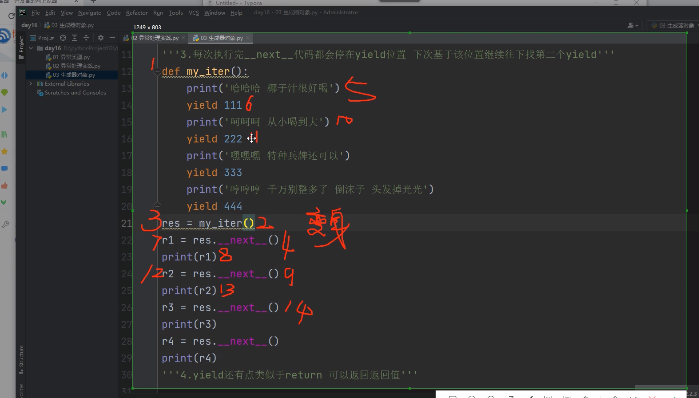Open the Help menu
699x398 pixels.
[x=236, y=13]
